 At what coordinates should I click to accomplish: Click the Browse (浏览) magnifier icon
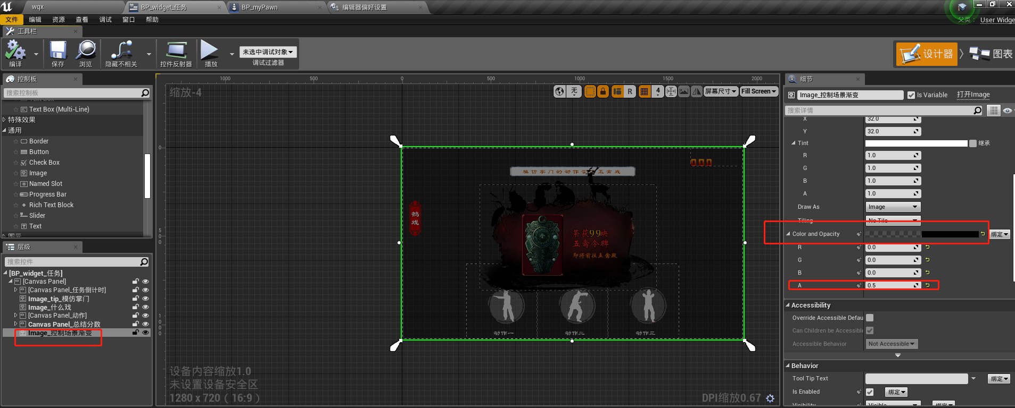(x=86, y=50)
